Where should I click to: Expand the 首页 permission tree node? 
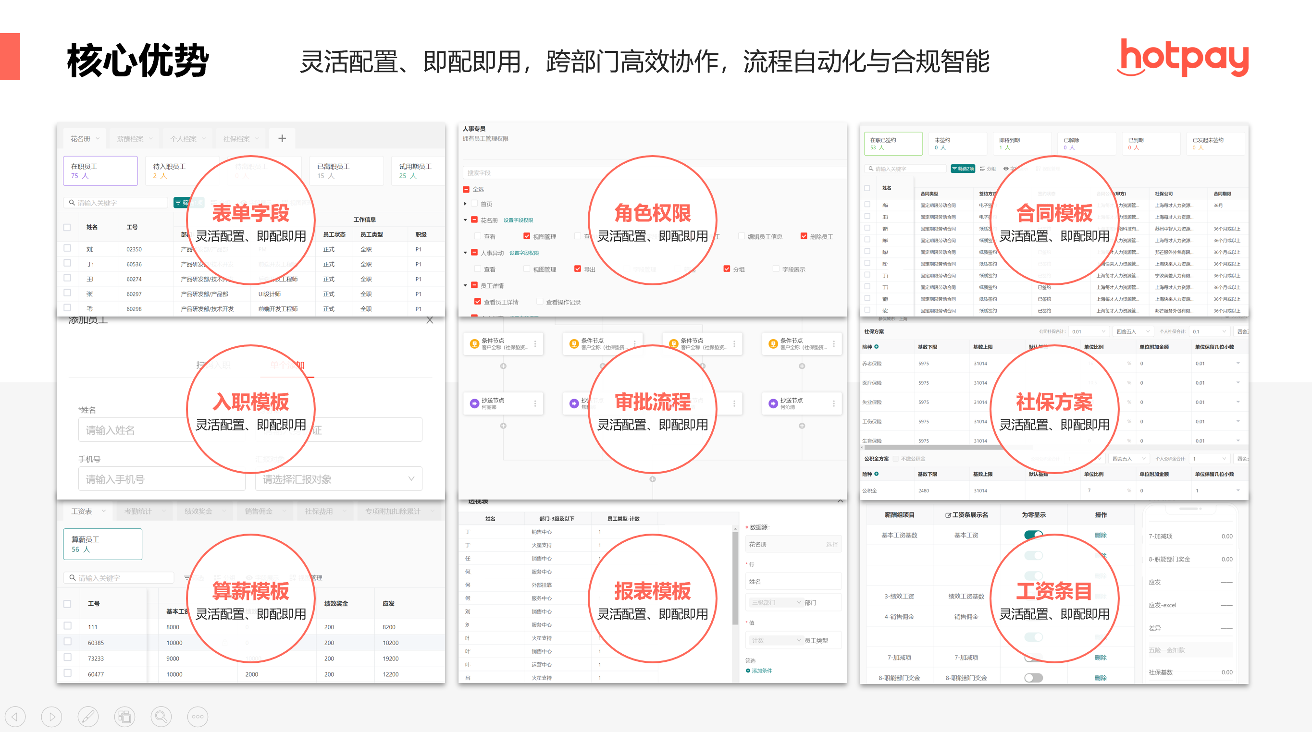(465, 204)
